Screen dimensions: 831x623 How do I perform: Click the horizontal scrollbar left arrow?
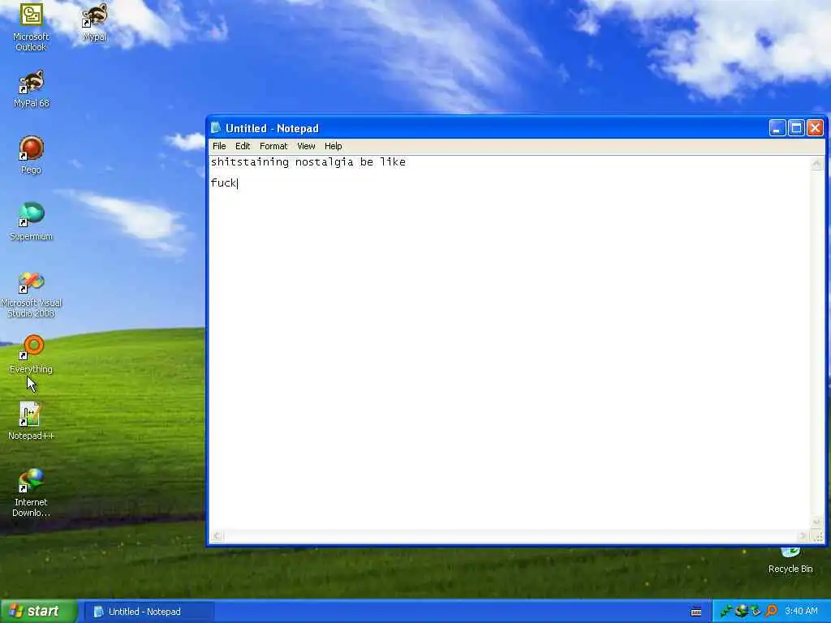217,536
